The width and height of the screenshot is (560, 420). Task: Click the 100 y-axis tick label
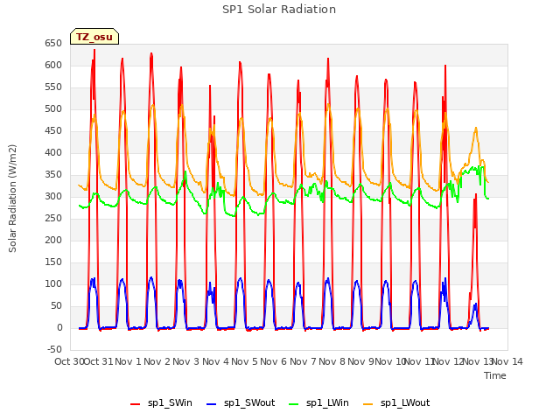click(53, 283)
